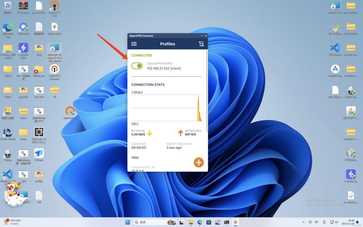Open Visual Studio from the taskbar
The height and width of the screenshot is (227, 363).
(x=218, y=222)
